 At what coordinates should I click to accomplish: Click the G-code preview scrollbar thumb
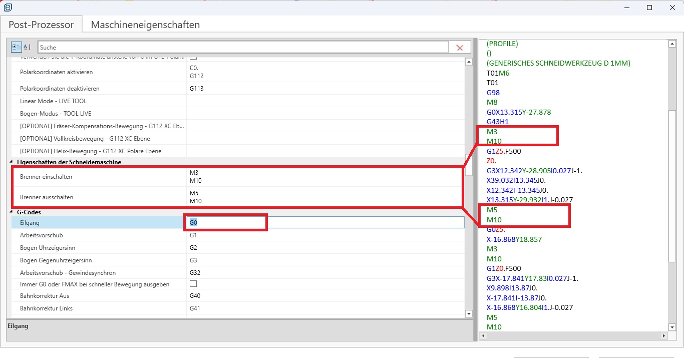click(672, 185)
